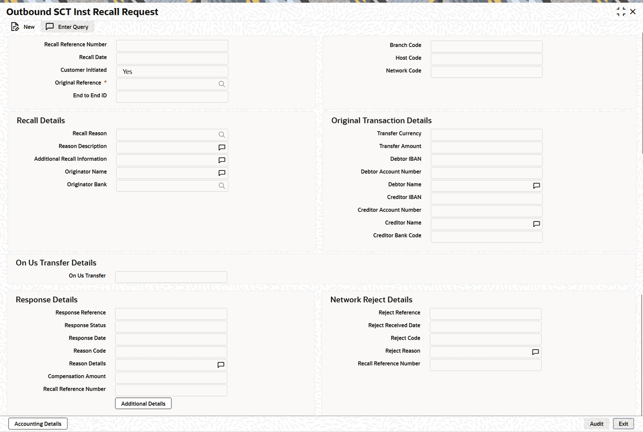This screenshot has width=643, height=432.
Task: Open Reject Reason text popup icon
Action: coord(535,352)
